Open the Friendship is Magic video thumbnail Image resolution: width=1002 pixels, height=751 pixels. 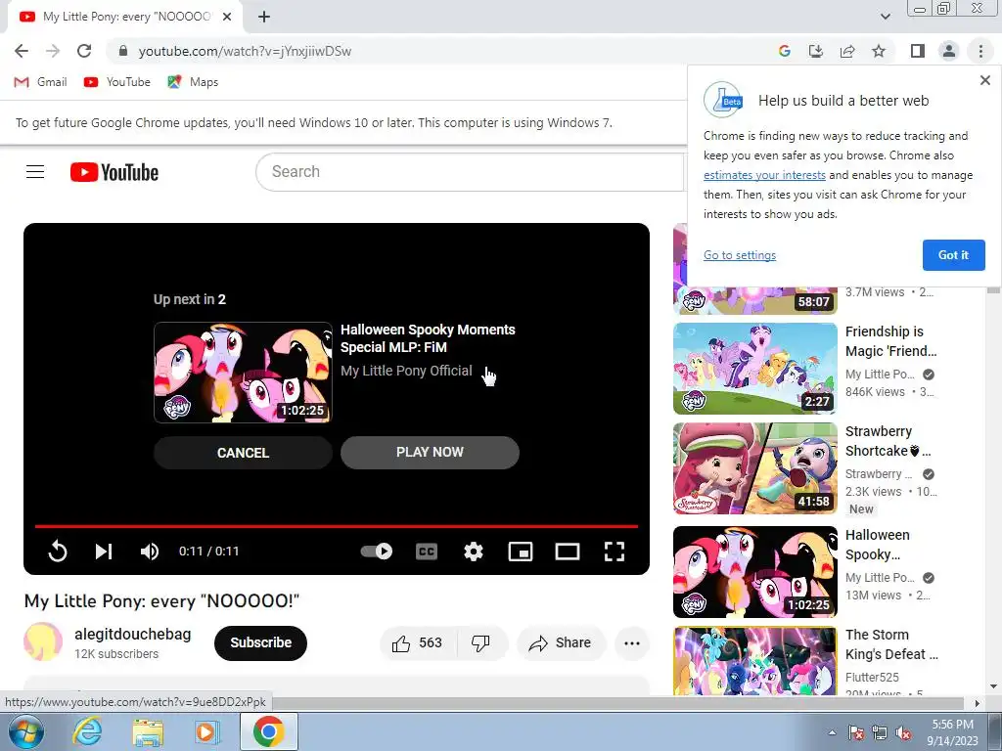pyautogui.click(x=755, y=369)
